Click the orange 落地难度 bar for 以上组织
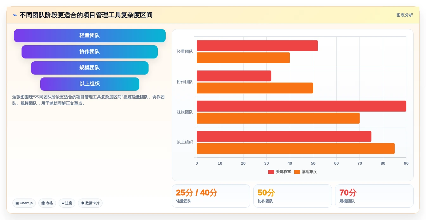Viewport: 426px width, 220px height. click(296, 149)
